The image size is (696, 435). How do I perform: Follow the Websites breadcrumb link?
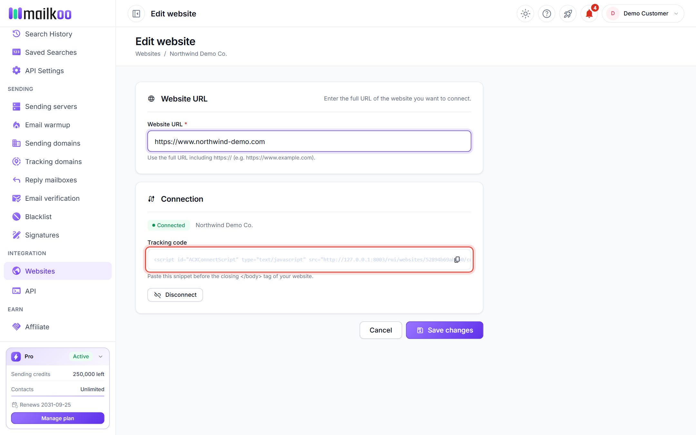coord(148,54)
